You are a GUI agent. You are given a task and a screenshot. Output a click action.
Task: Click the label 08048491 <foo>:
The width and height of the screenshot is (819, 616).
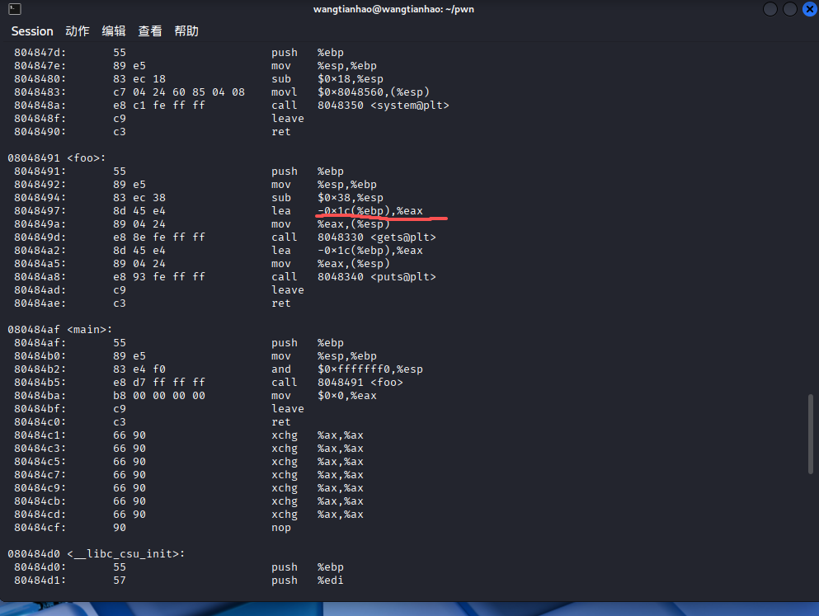pyautogui.click(x=56, y=158)
